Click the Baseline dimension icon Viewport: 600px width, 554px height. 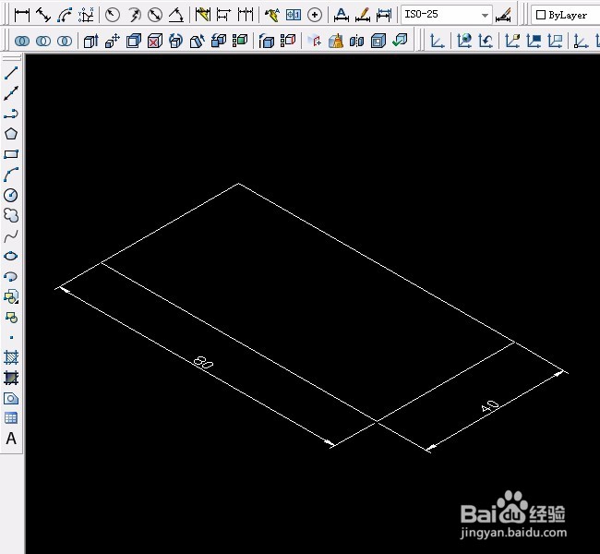(x=224, y=15)
